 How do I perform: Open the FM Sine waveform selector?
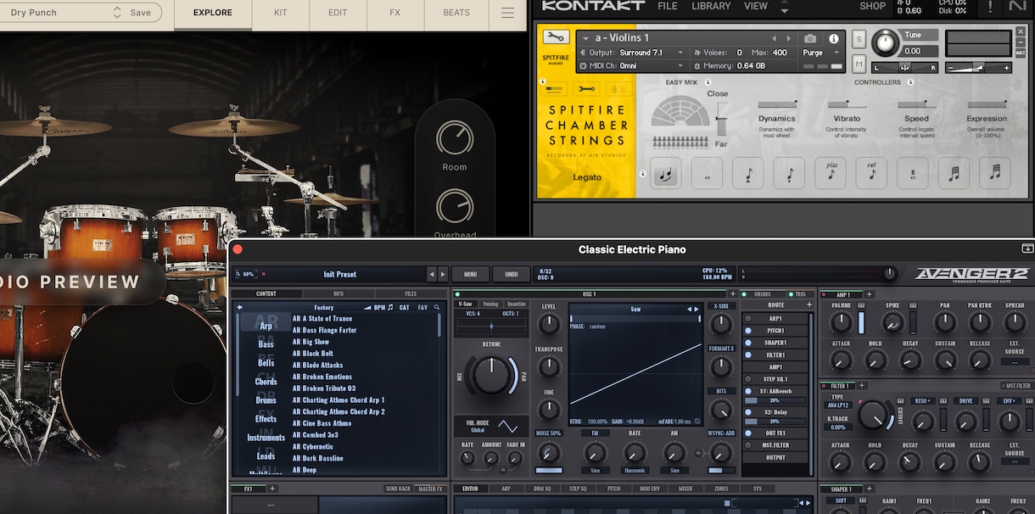pos(596,470)
